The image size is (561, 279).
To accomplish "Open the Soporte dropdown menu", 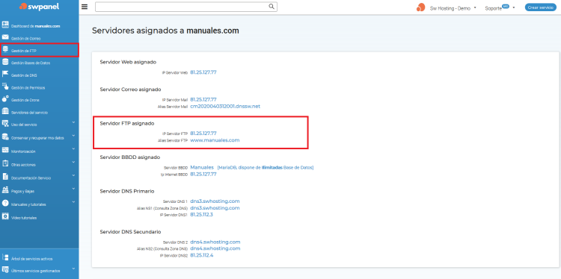I will coord(500,8).
